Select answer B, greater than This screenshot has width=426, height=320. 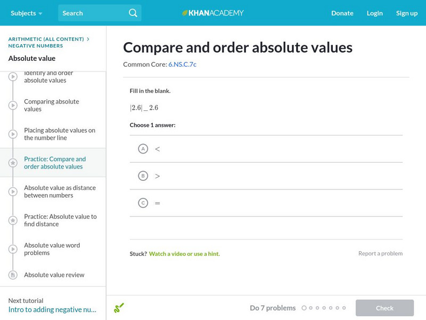143,176
